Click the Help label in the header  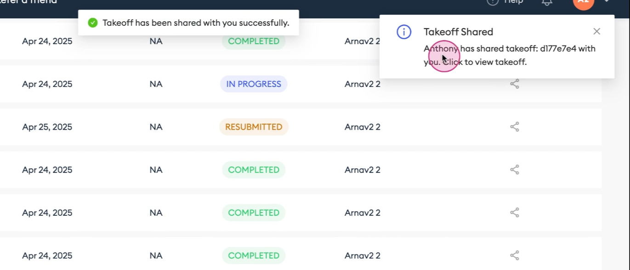point(514,2)
